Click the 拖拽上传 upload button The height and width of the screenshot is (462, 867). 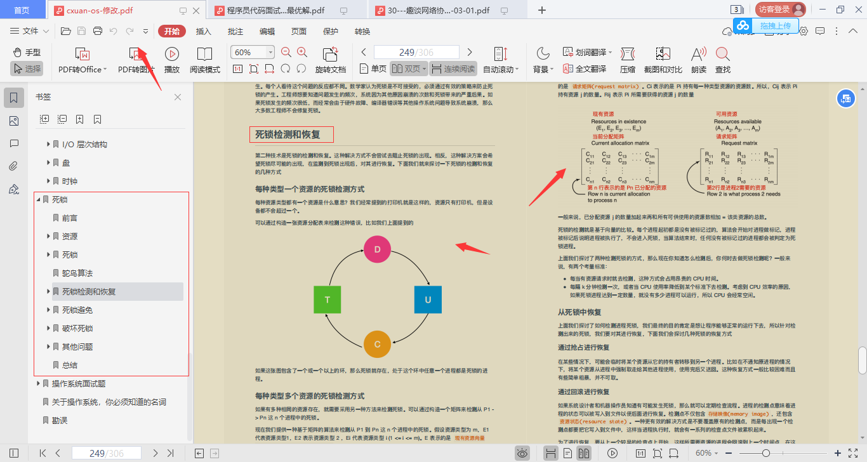tap(766, 25)
